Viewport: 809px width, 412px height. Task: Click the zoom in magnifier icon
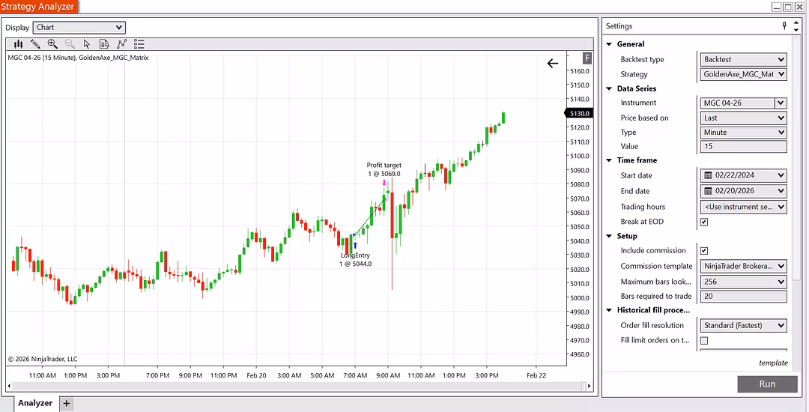(x=52, y=44)
